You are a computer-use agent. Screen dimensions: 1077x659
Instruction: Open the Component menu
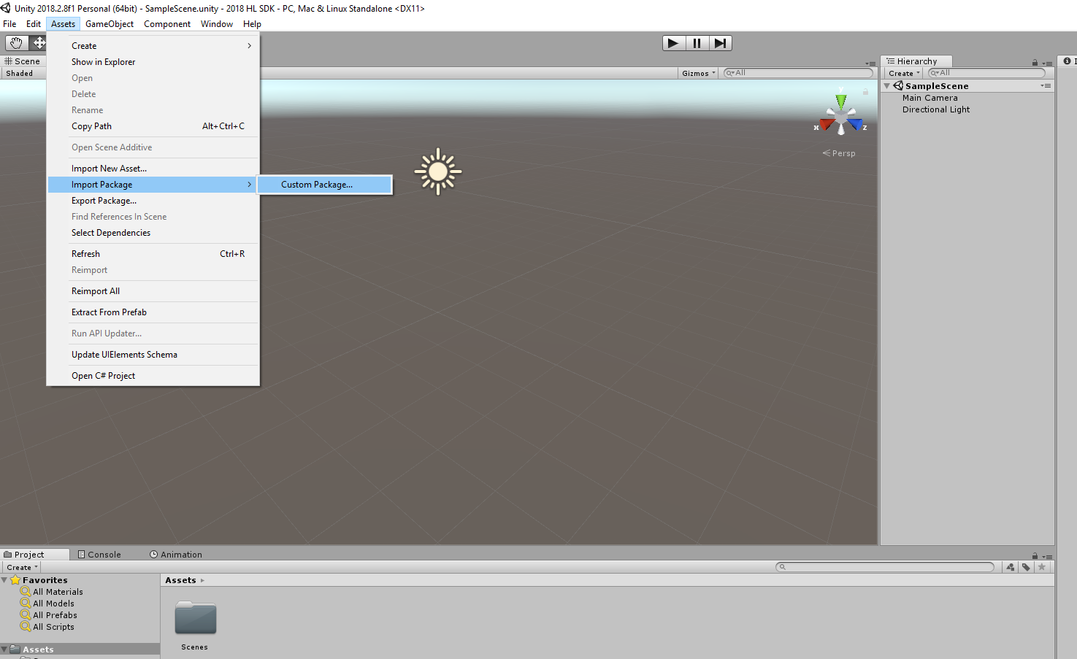(x=167, y=24)
